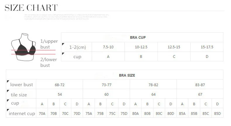231x126 pixels.
Task: Select the 85D internet cup cell
Action: click(218, 113)
